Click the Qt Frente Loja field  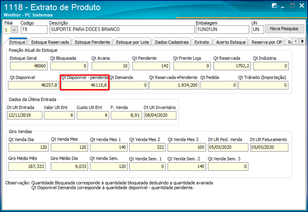coord(192,66)
